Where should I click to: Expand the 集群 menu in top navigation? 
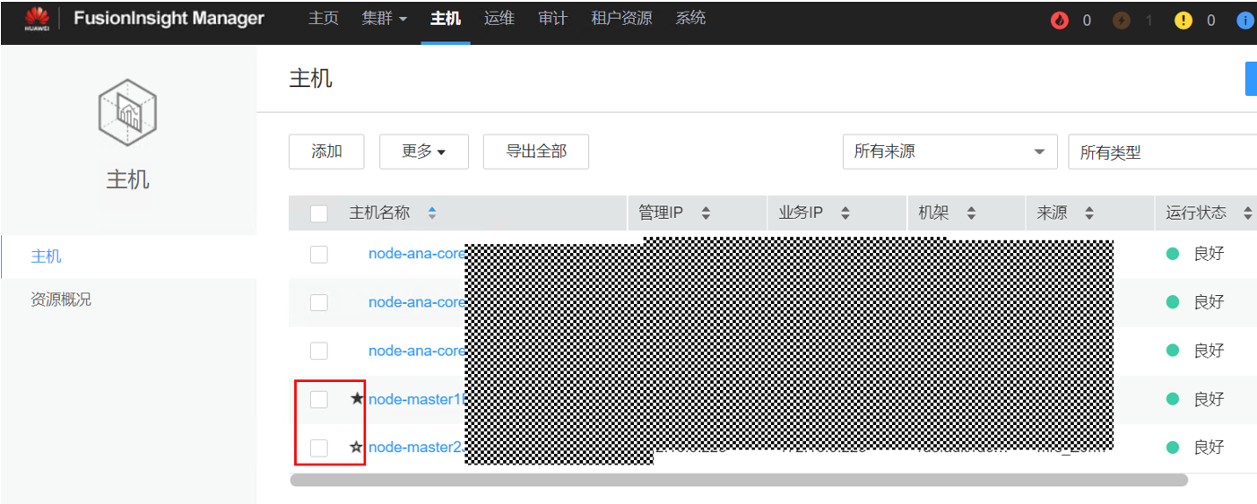[x=385, y=19]
